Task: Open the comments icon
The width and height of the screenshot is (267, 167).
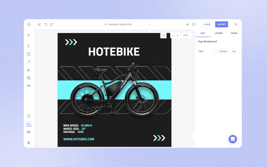Action: click(x=194, y=25)
